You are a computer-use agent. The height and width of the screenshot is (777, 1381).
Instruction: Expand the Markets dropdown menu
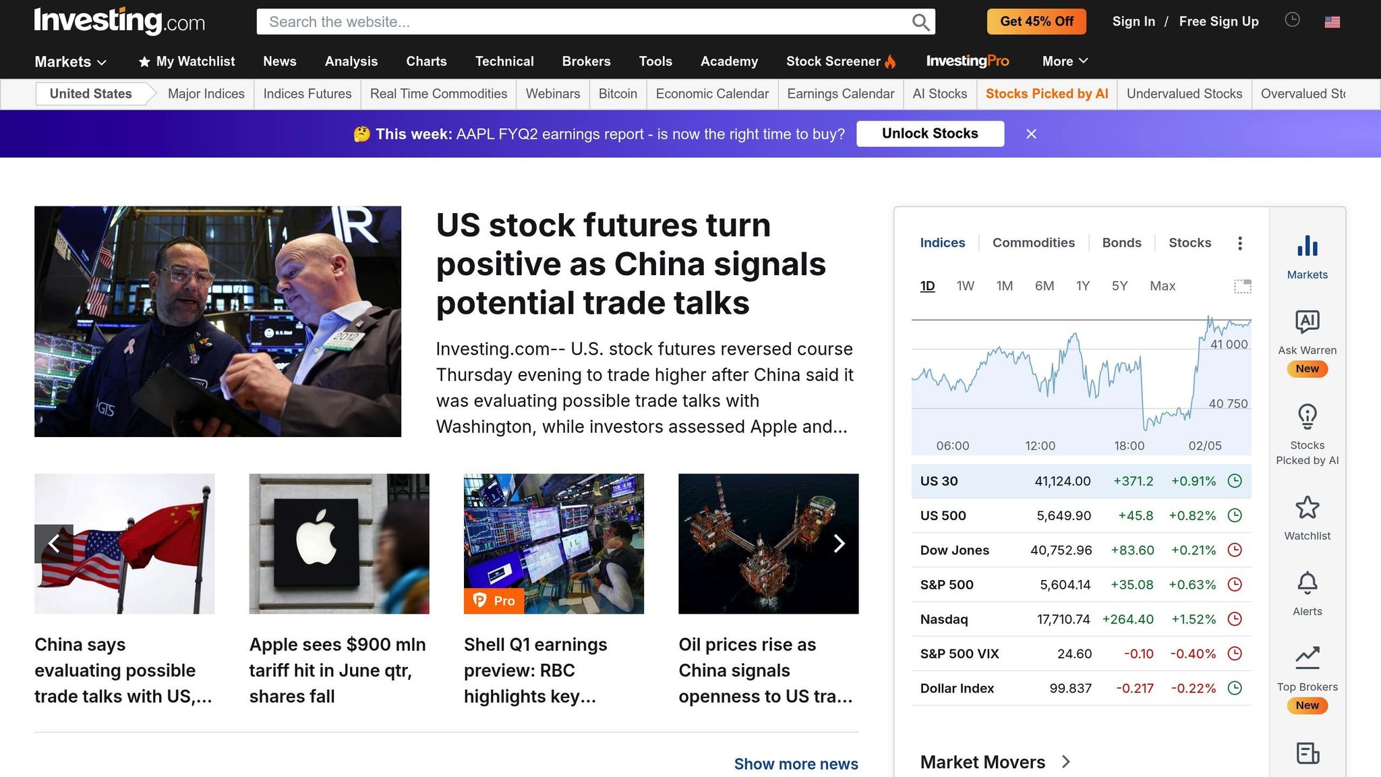tap(70, 61)
